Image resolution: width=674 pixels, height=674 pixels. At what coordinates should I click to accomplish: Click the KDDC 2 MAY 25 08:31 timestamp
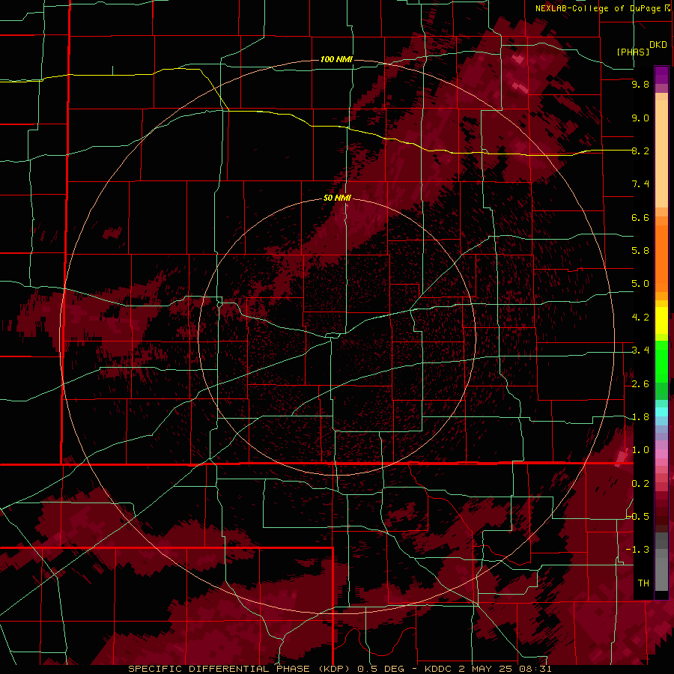488,669
